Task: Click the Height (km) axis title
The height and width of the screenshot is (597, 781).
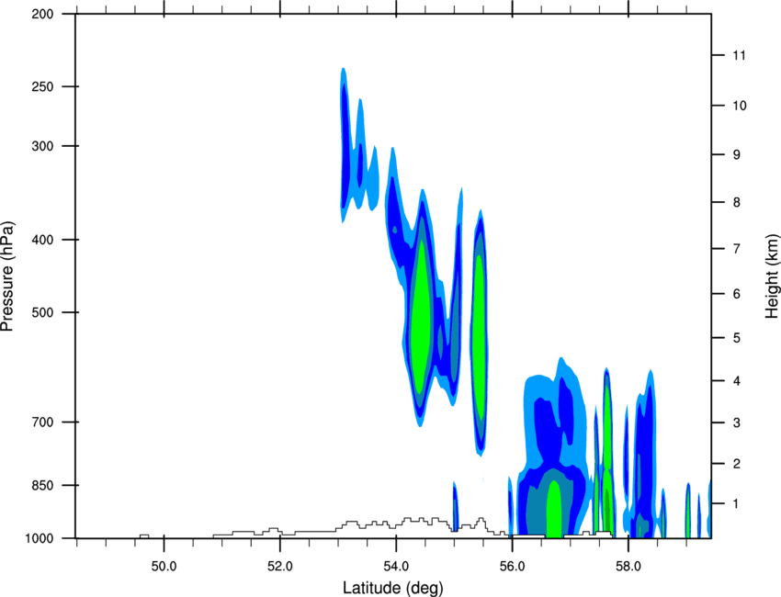Action: click(772, 276)
